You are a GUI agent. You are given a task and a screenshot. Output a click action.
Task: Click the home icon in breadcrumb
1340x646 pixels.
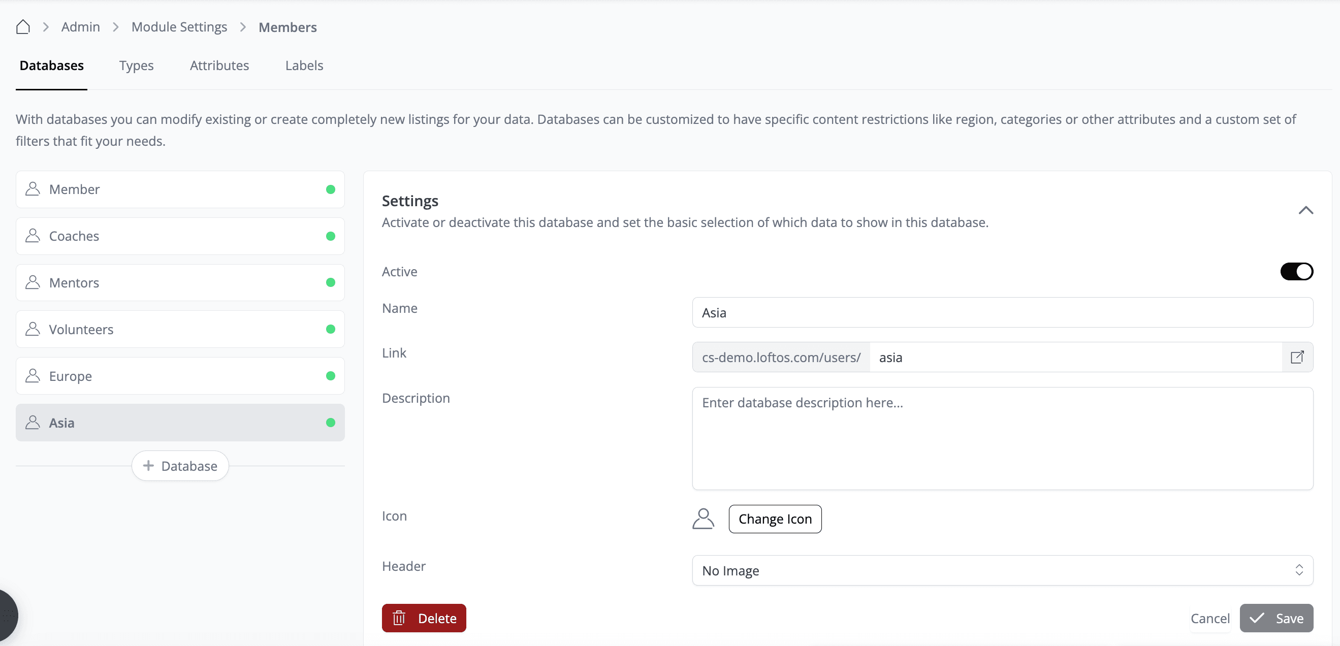tap(23, 26)
